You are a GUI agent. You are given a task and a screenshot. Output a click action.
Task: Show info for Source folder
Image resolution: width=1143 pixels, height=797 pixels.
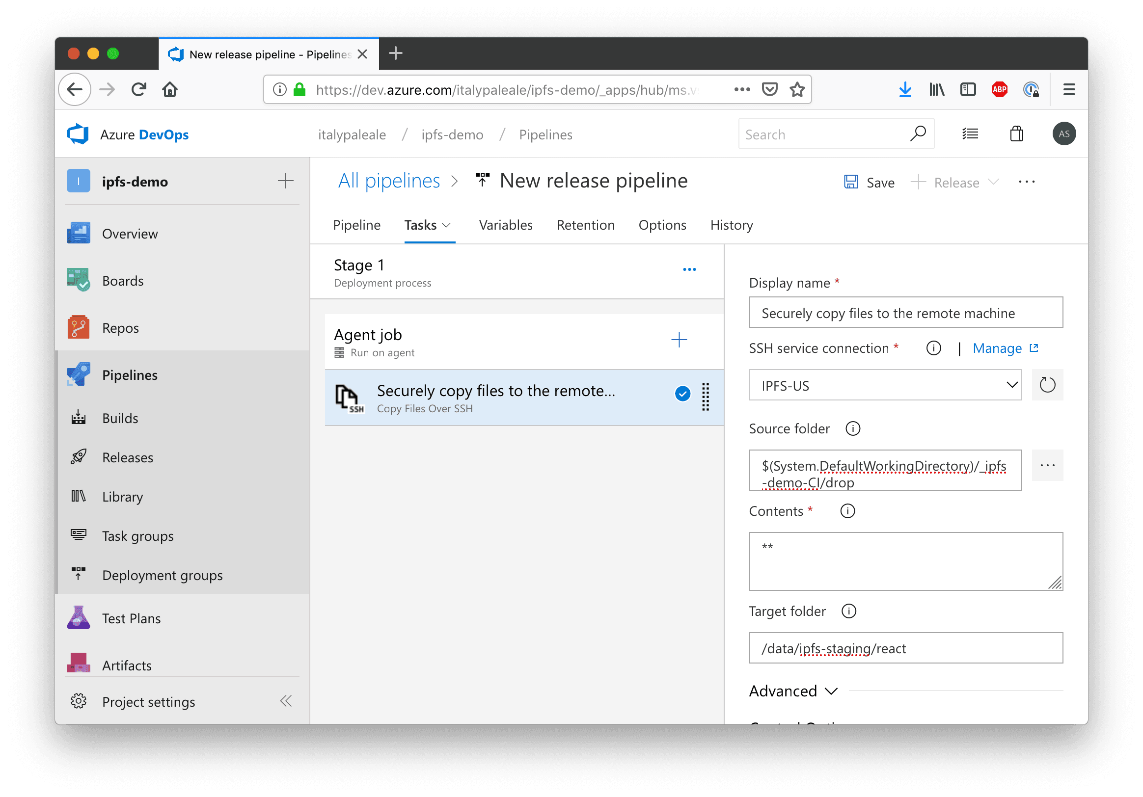853,429
